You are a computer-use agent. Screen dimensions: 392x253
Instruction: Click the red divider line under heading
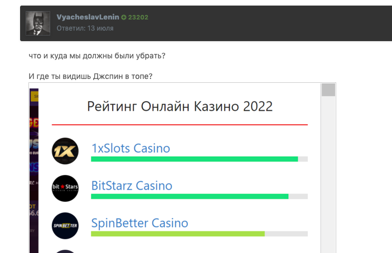click(180, 125)
